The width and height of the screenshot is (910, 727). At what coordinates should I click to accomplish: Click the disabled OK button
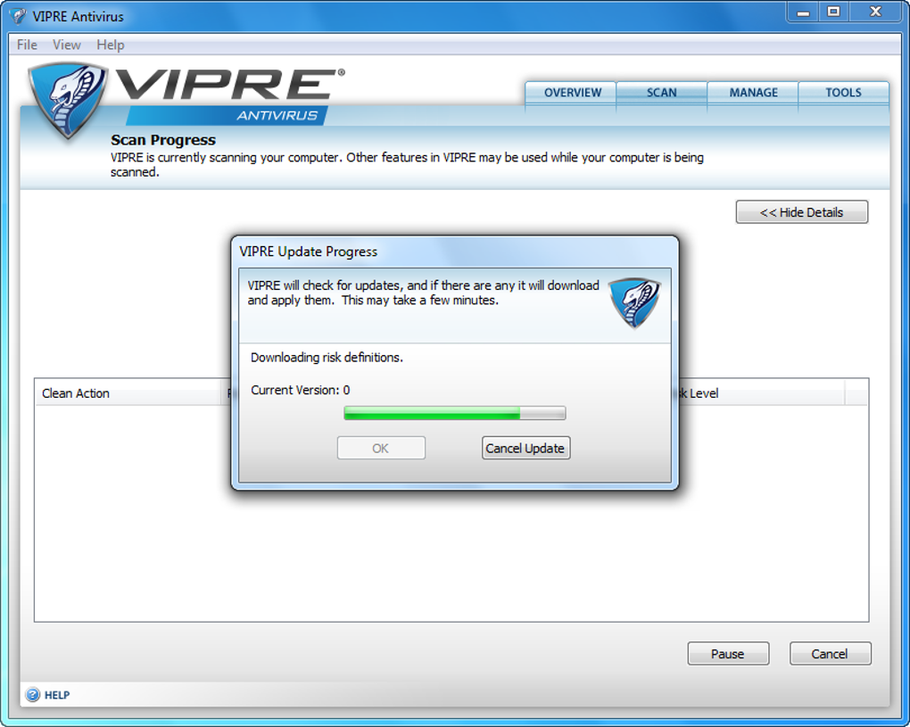coord(381,448)
